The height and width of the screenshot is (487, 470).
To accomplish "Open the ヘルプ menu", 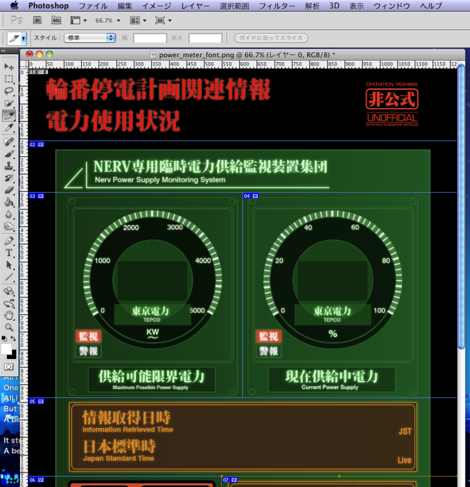I will point(431,5).
